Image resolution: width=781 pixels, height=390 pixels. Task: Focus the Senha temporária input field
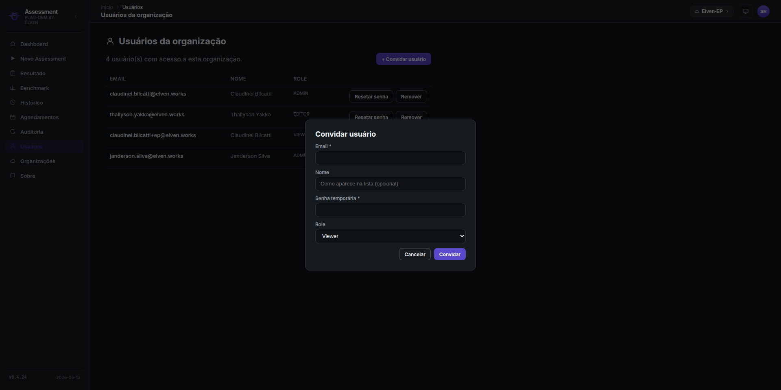(390, 210)
